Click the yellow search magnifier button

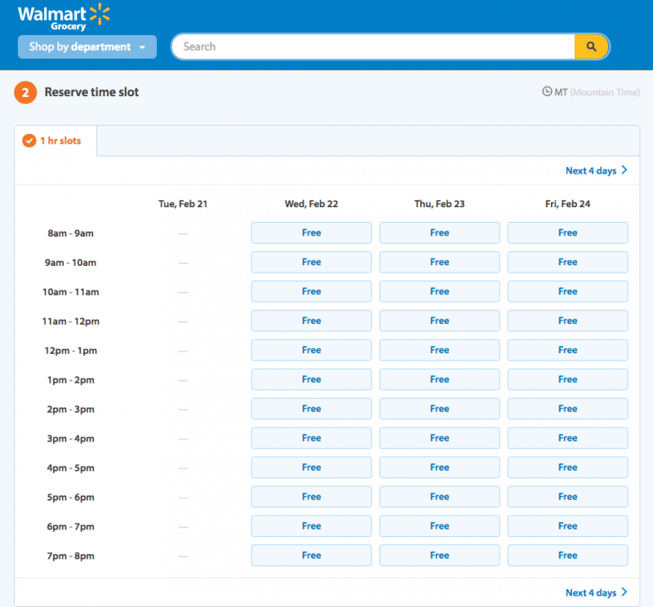point(591,47)
